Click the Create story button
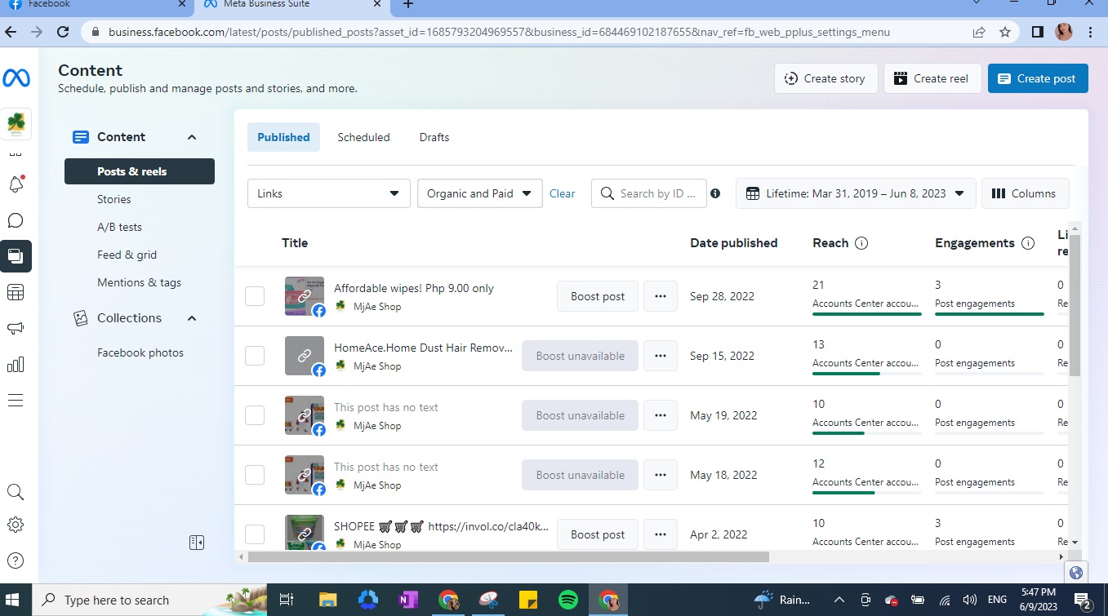This screenshot has width=1108, height=616. [825, 78]
